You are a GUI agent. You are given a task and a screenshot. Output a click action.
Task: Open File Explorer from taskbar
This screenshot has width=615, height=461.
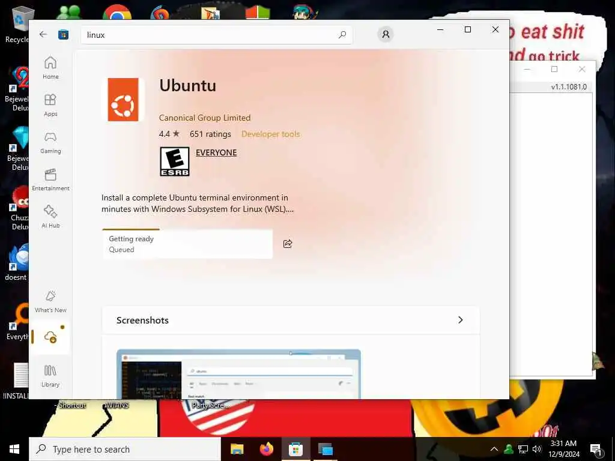click(x=237, y=449)
